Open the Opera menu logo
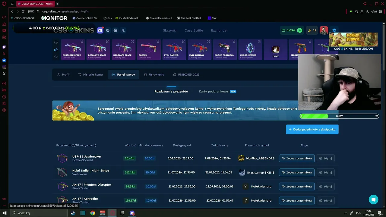The height and width of the screenshot is (217, 386). 4,4
